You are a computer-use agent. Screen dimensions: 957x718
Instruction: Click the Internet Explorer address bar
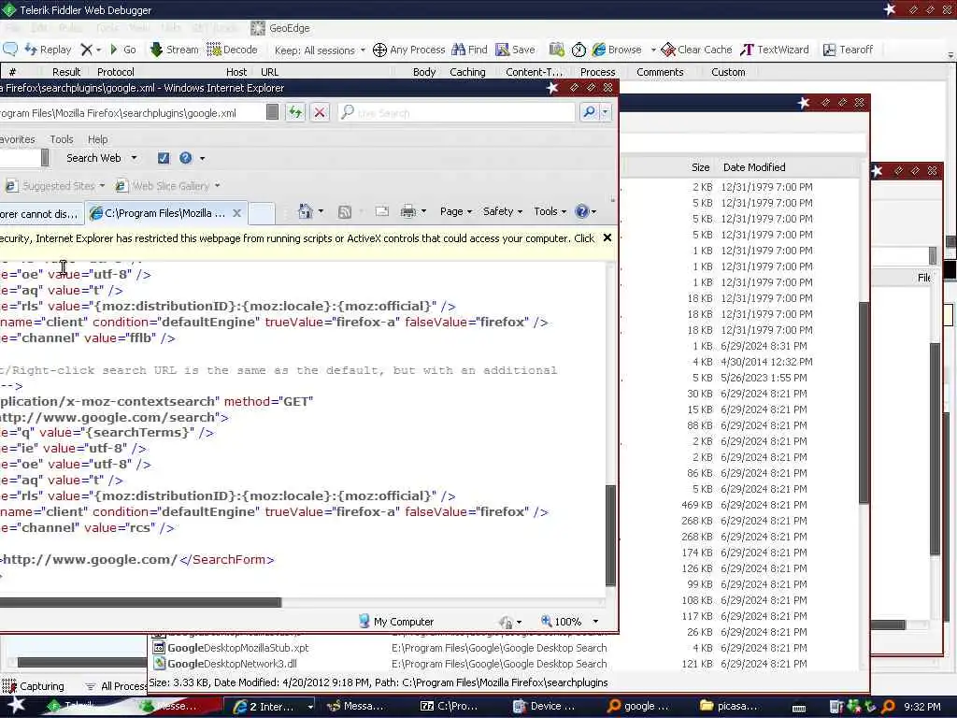click(131, 113)
